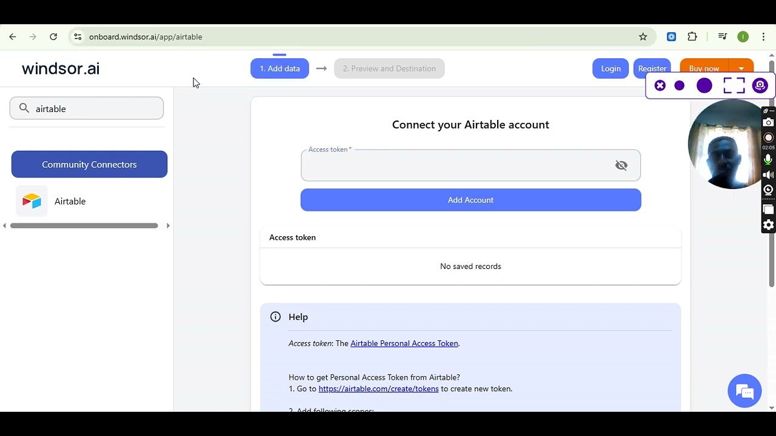This screenshot has height=436, width=776.
Task: Go to windsor.ai home logo
Action: [x=61, y=68]
